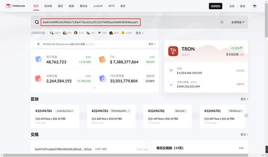This screenshot has width=268, height=157.
Task: Show more transactions via 更多 in 交易 section
Action: point(244,134)
